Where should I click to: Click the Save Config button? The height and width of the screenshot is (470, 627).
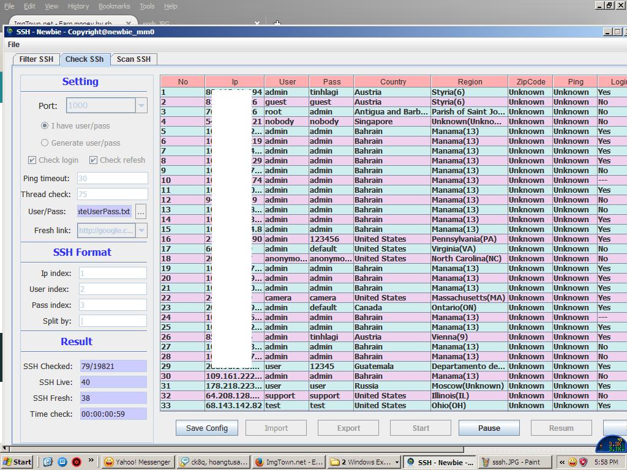click(x=206, y=428)
